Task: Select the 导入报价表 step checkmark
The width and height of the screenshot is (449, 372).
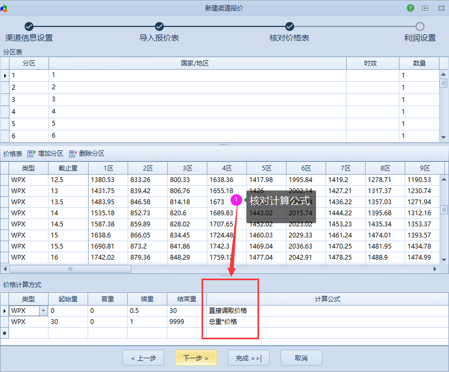Action: point(159,26)
